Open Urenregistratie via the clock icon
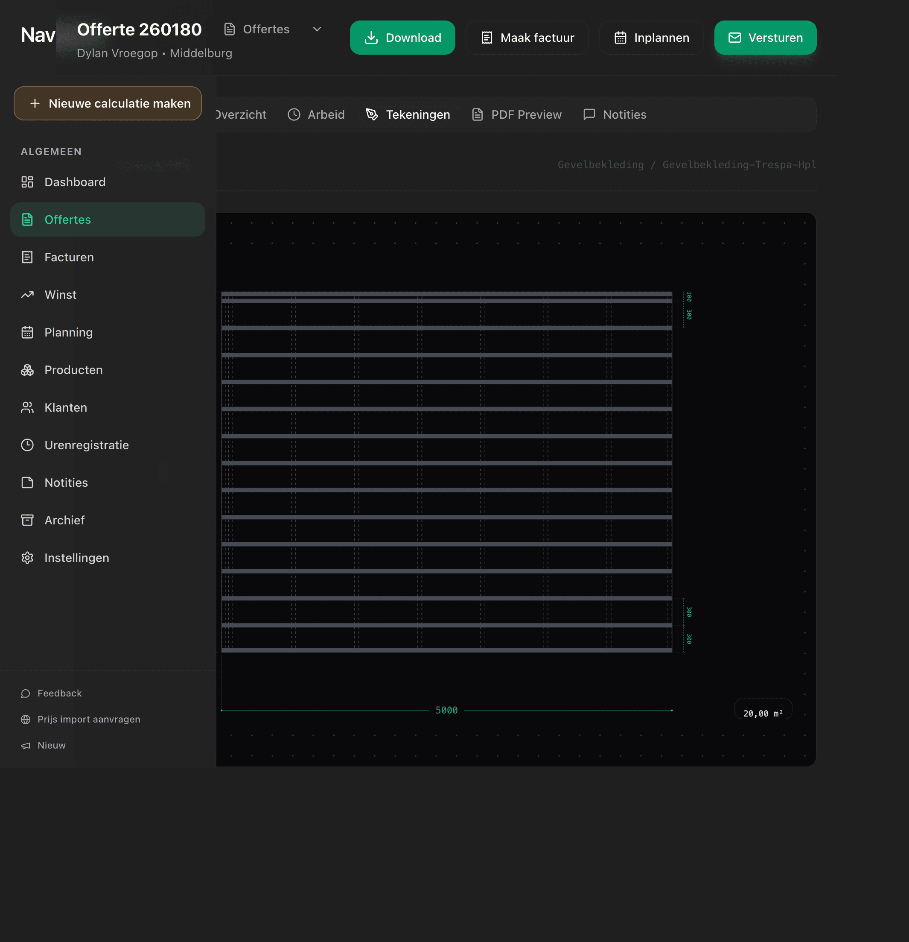The width and height of the screenshot is (909, 942). (x=27, y=445)
